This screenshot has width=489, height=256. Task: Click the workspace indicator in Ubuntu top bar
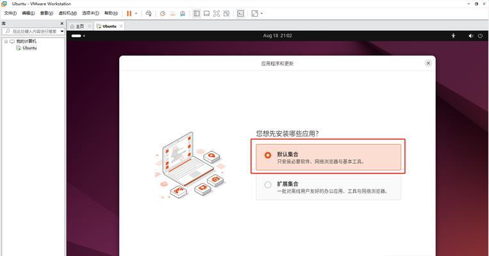[78, 36]
